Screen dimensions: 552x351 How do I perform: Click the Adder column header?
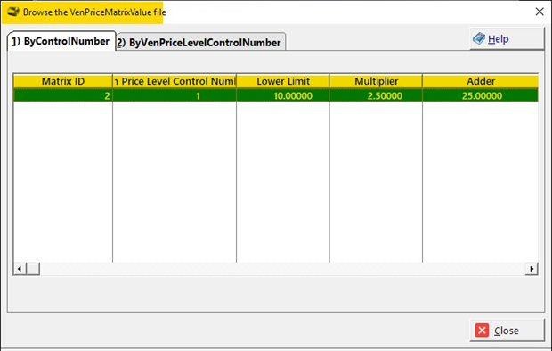click(481, 81)
